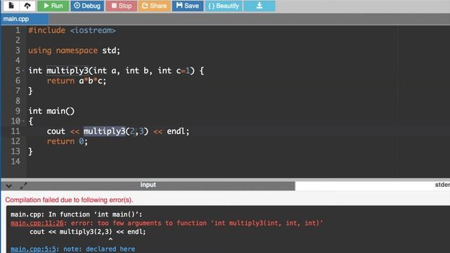The width and height of the screenshot is (450, 253).
Task: Share the code
Action: [155, 6]
